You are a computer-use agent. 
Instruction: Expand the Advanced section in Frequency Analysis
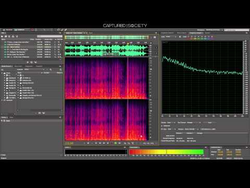pyautogui.click(x=162, y=126)
